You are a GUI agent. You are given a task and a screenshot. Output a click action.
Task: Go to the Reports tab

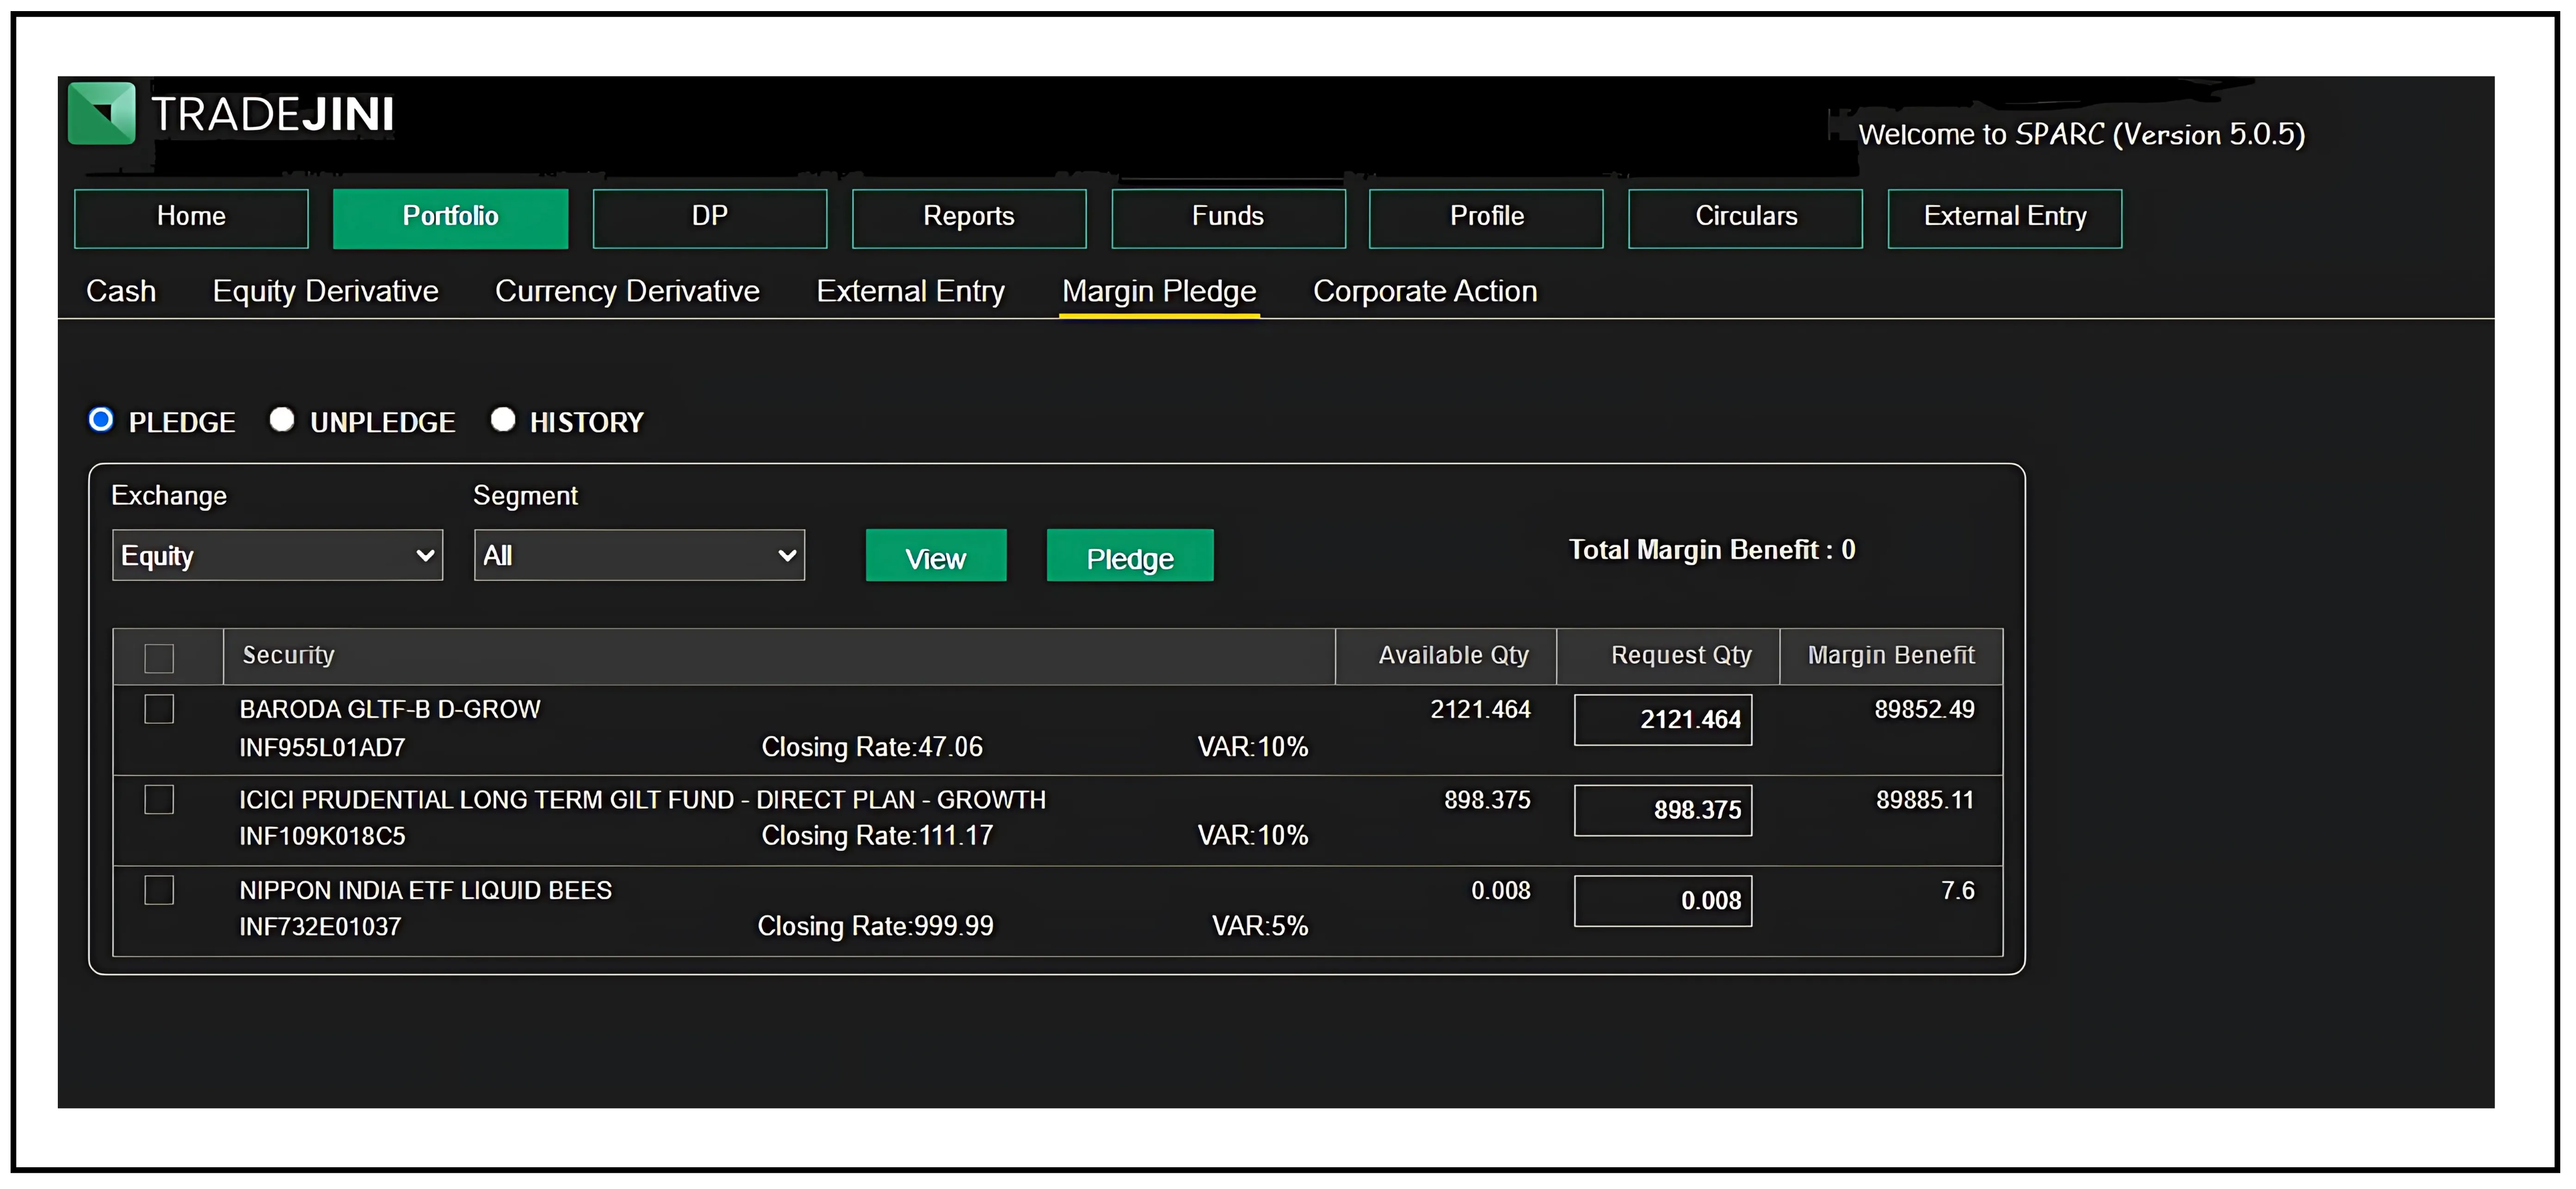[969, 218]
